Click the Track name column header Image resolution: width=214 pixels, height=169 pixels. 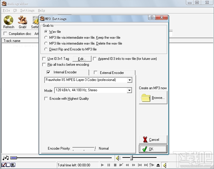pyautogui.click(x=20, y=41)
